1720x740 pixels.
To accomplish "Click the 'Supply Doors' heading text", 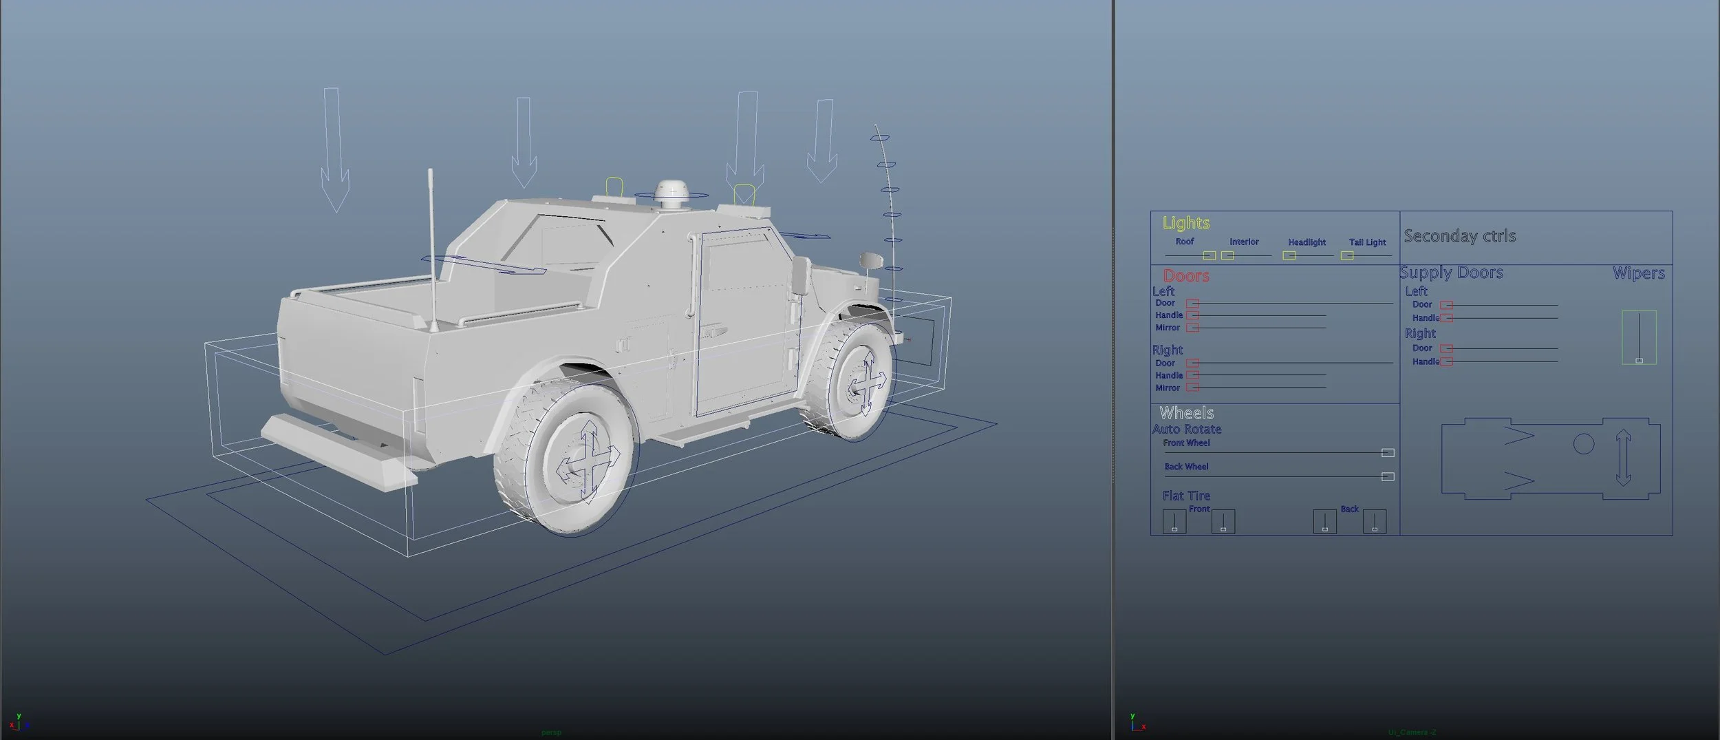I will point(1452,273).
